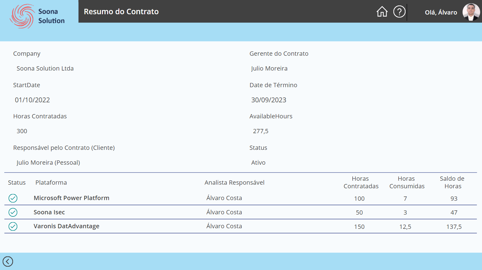Click status check icon for Microsoft Power Platform
The image size is (482, 270).
pyautogui.click(x=13, y=198)
